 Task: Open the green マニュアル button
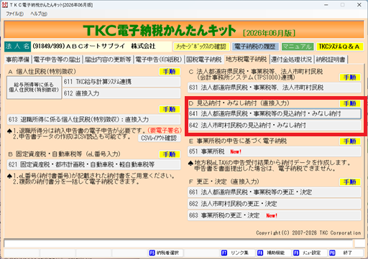(298, 47)
